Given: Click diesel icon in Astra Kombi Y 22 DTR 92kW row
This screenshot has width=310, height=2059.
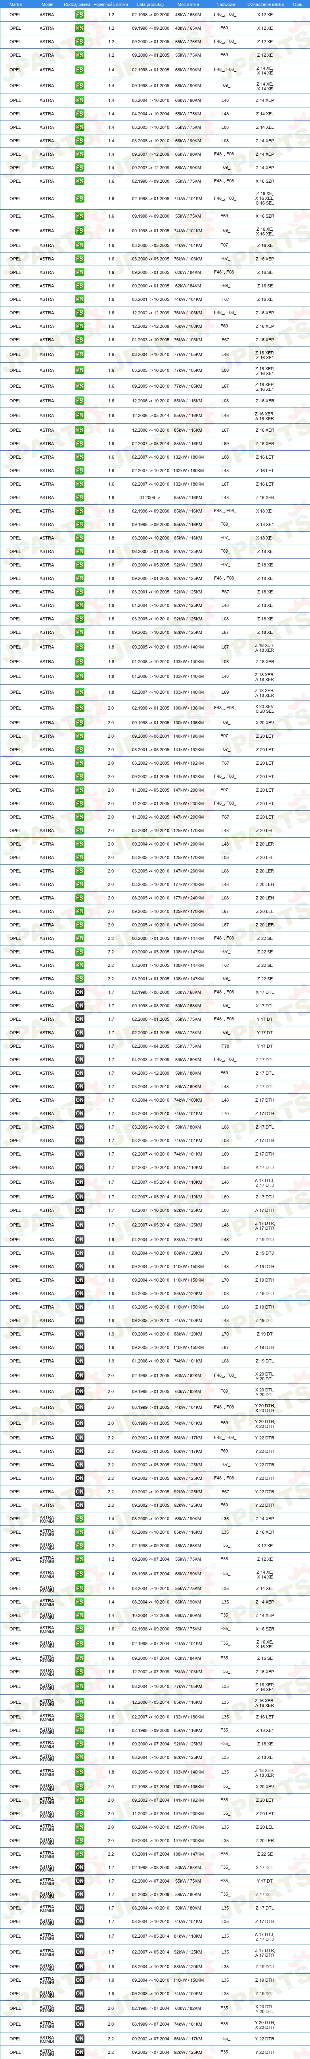Looking at the screenshot, I should (79, 2053).
